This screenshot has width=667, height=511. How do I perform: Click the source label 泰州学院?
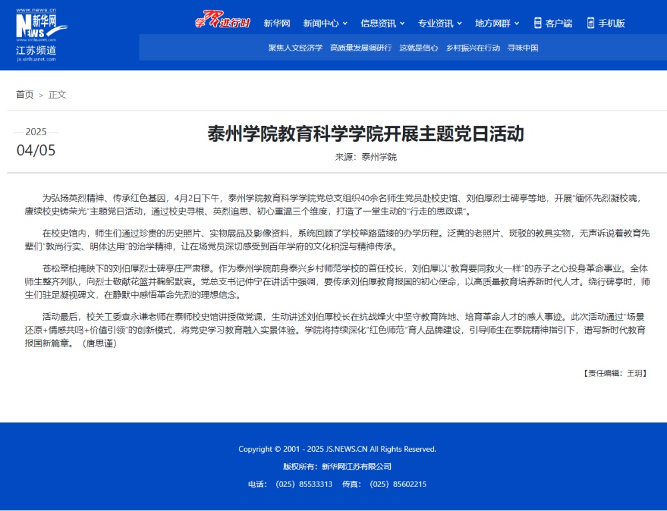[x=379, y=157]
